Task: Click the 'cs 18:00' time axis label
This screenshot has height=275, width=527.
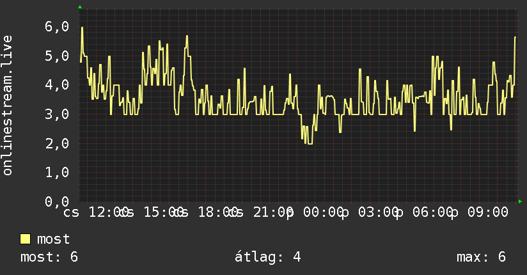Action: coord(205,212)
